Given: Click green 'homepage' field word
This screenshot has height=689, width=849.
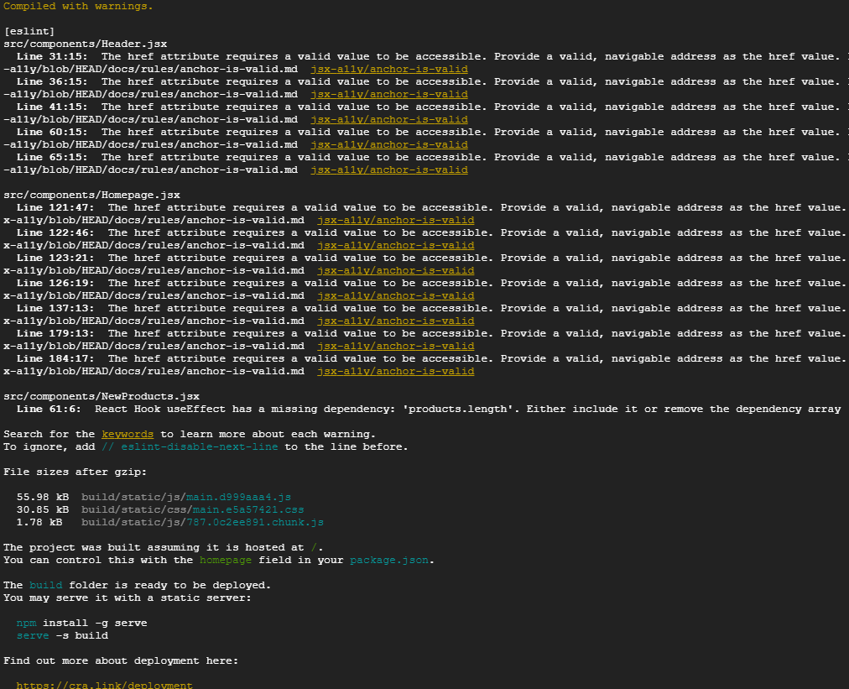Looking at the screenshot, I should 226,560.
